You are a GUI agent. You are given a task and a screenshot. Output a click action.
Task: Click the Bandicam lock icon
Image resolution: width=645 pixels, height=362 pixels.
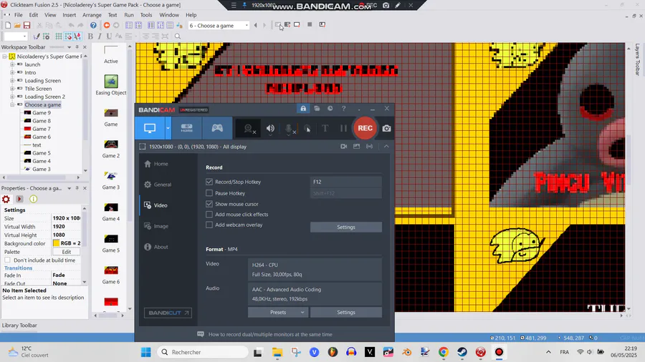point(303,108)
